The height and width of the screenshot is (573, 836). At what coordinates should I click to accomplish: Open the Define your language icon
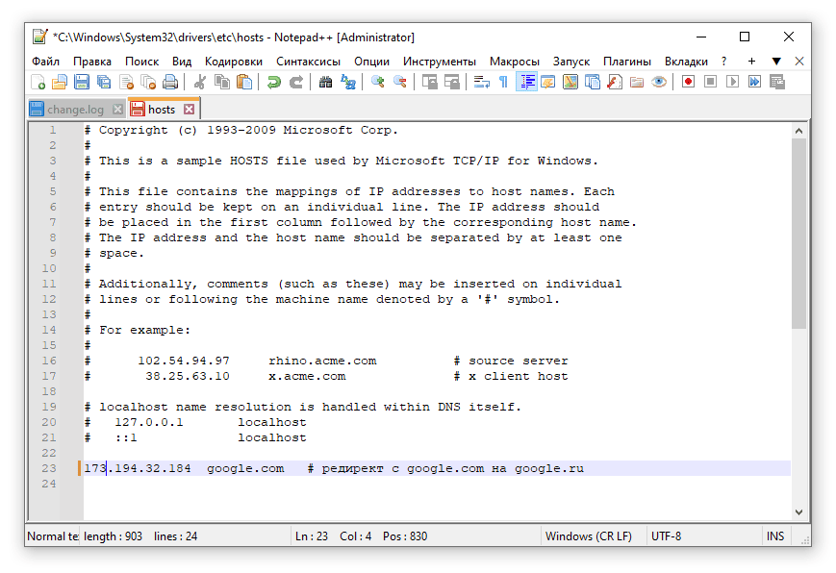tap(548, 82)
